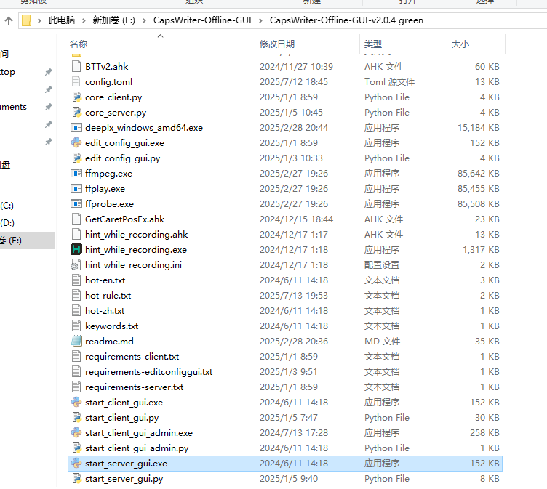
Task: Click the 2024/12/15 18:44 modified date
Action: pyautogui.click(x=296, y=219)
